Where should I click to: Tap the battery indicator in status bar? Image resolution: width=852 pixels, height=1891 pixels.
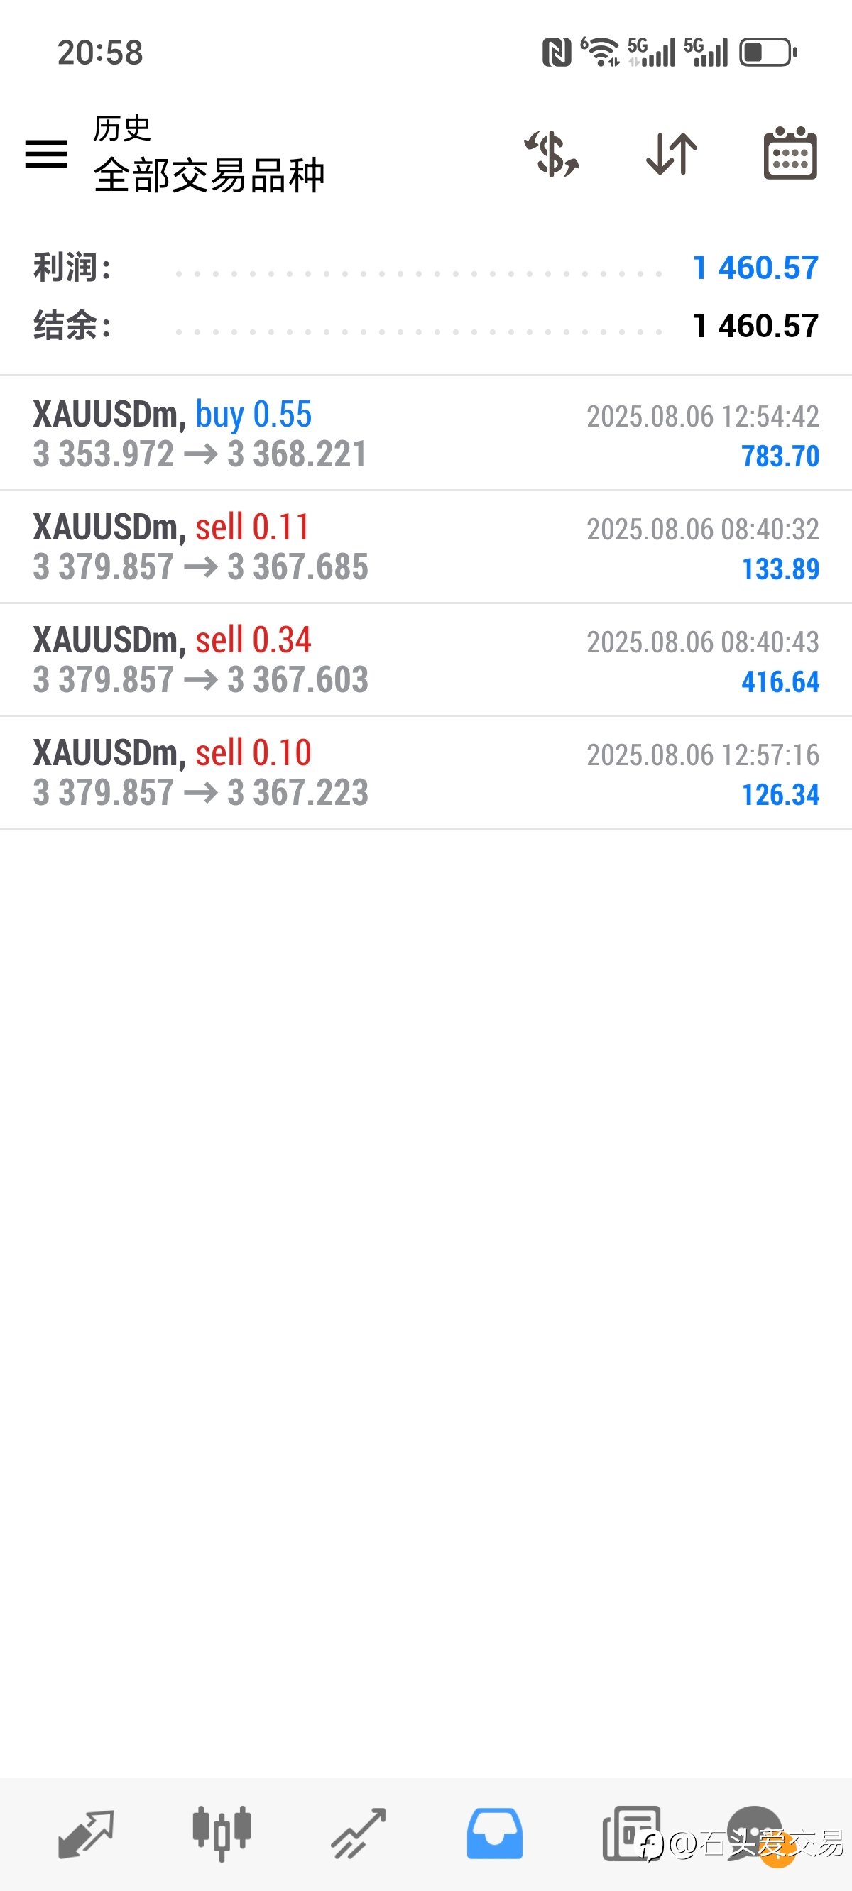768,53
